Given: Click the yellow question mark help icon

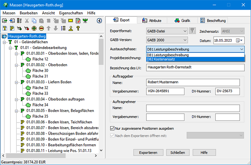Looking at the screenshot, I should [77, 28].
